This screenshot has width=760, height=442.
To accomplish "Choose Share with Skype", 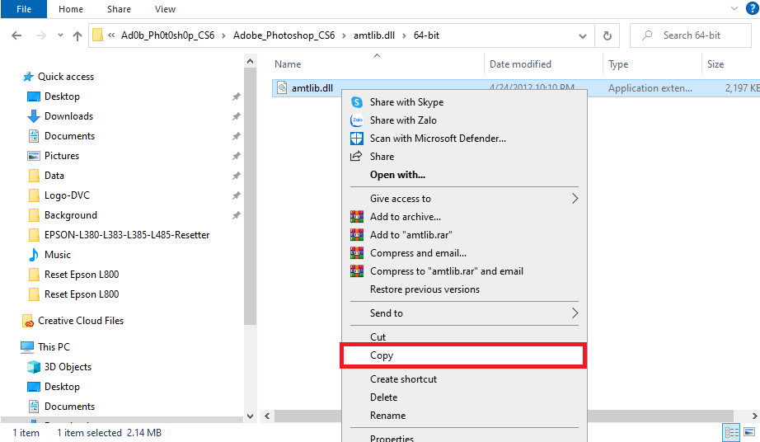I will [406, 102].
